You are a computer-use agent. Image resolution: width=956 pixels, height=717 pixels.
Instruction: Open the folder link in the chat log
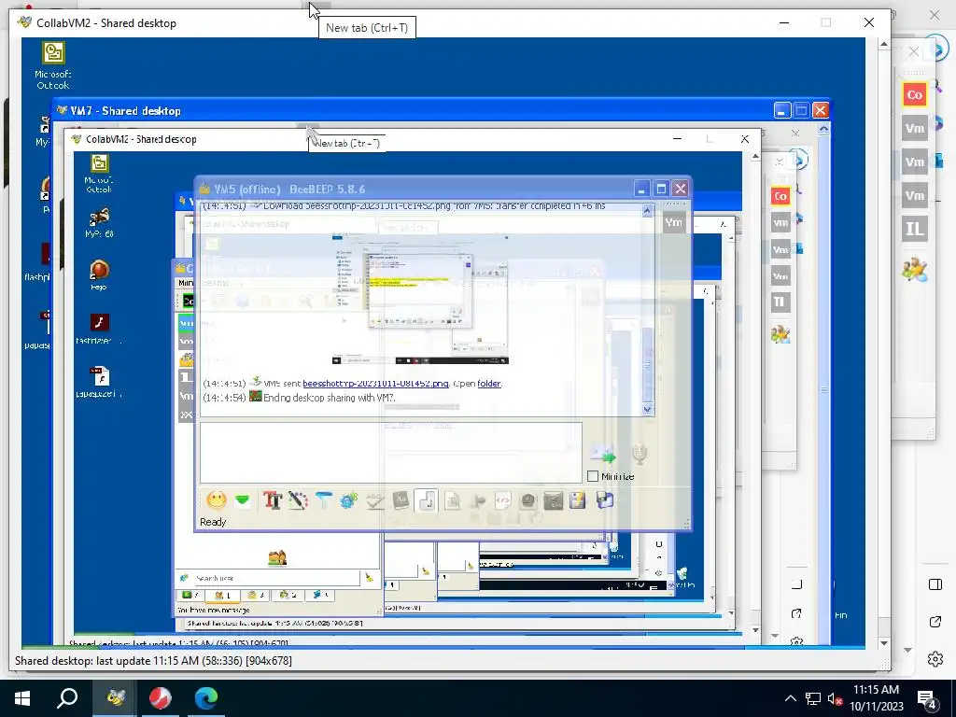point(489,384)
